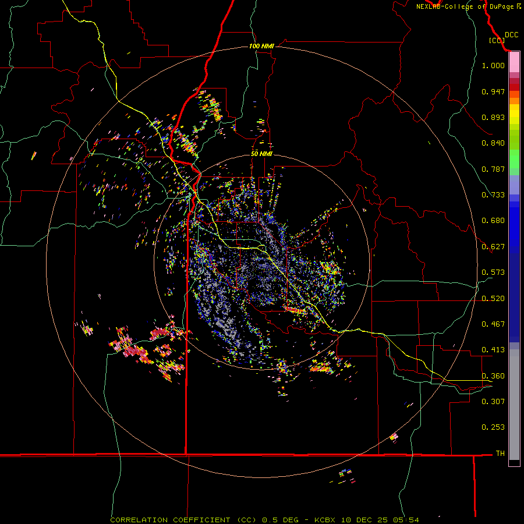Click the TH threshold label on the scale
Viewport: 524px width, 524px height.
point(500,454)
